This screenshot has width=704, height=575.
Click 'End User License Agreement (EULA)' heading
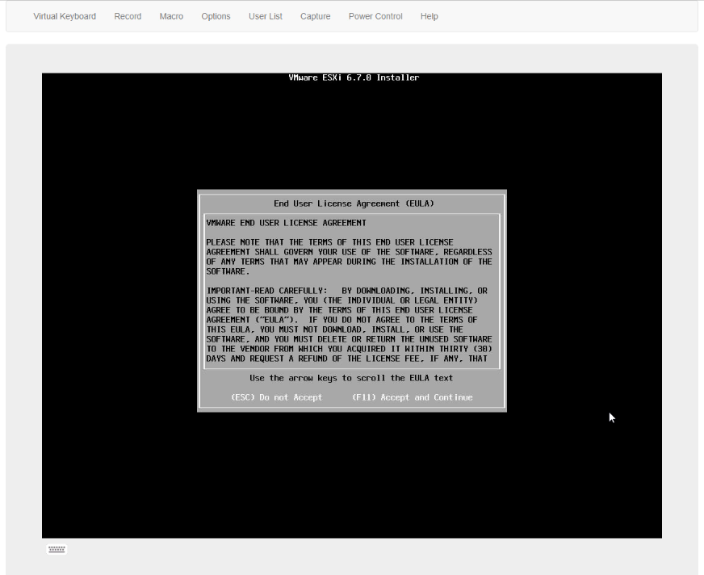(x=354, y=204)
